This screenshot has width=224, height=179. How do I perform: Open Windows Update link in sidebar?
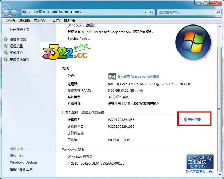23,162
